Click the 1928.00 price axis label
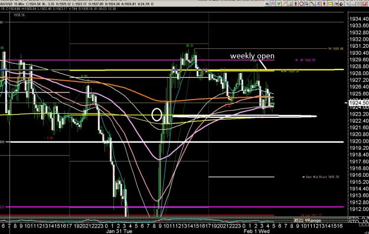Image resolution: width=369 pixels, height=234 pixels. tap(359, 73)
